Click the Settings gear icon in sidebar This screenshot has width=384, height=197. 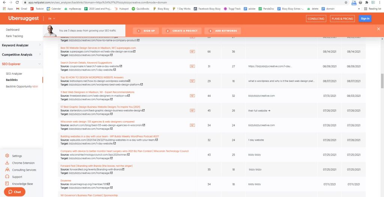click(x=7, y=156)
